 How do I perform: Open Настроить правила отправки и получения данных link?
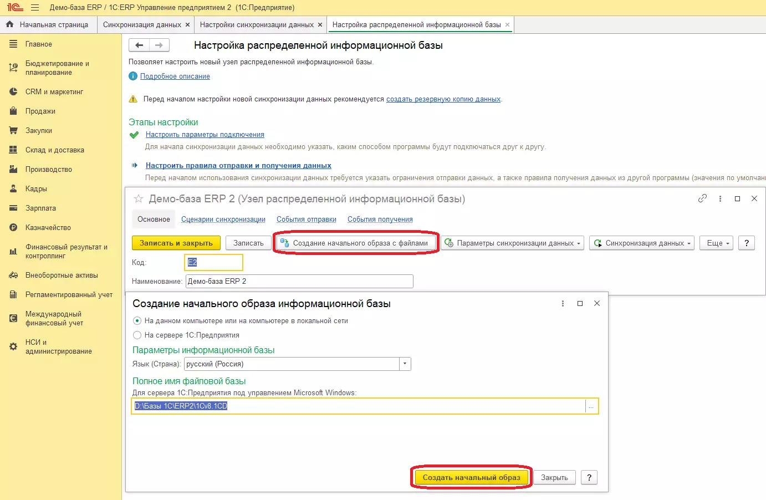(x=238, y=166)
